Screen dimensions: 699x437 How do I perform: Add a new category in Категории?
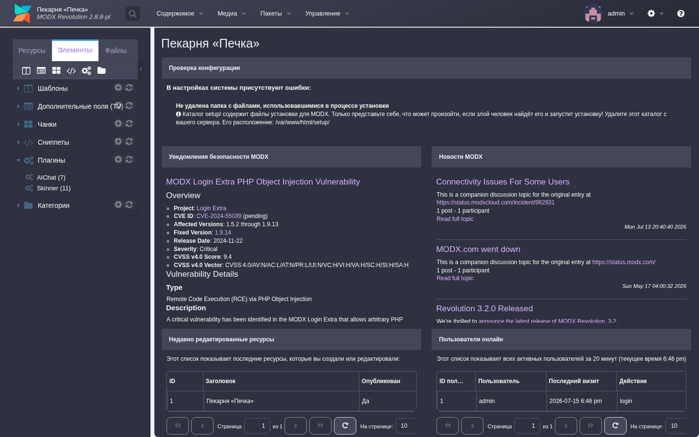coord(118,205)
